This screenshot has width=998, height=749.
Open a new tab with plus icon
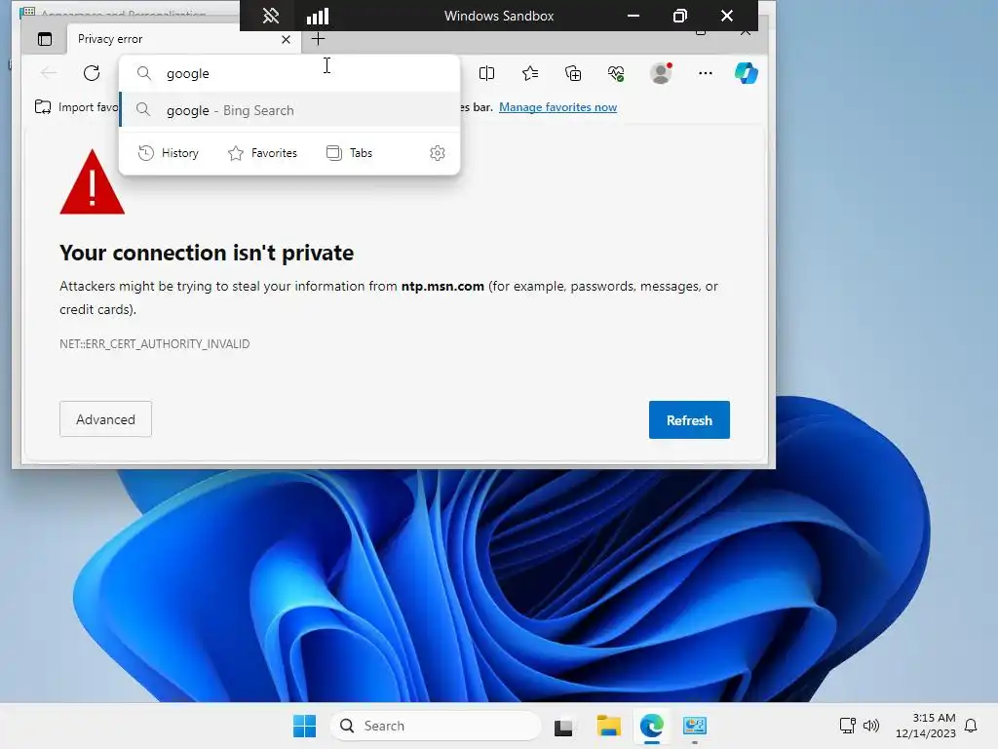pyautogui.click(x=319, y=39)
